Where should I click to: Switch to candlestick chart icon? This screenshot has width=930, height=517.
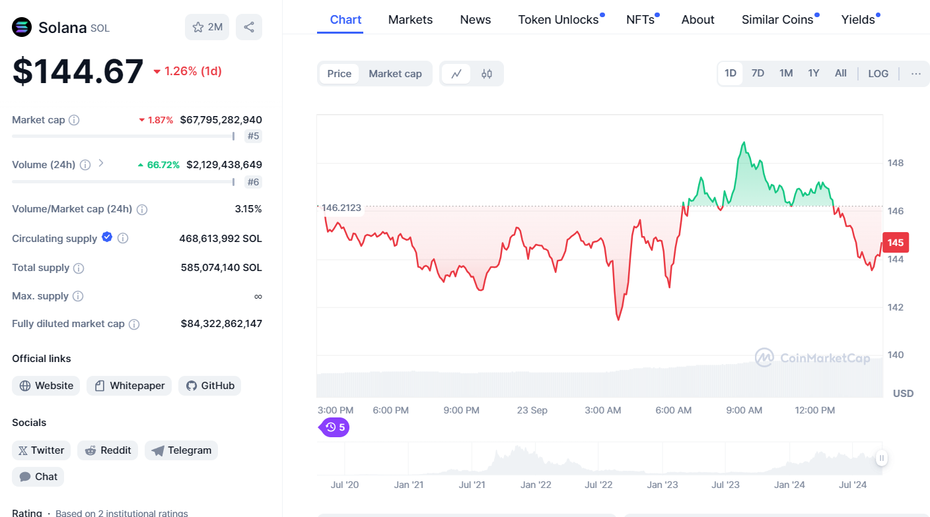point(487,74)
